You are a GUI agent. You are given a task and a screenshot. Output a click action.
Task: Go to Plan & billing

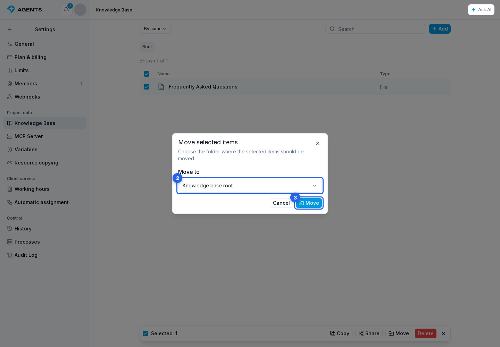45,57
